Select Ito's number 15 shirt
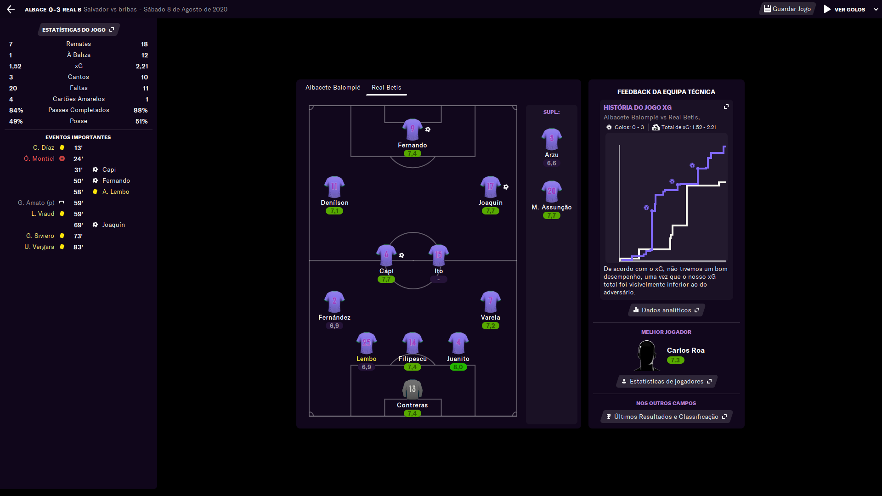 click(438, 255)
